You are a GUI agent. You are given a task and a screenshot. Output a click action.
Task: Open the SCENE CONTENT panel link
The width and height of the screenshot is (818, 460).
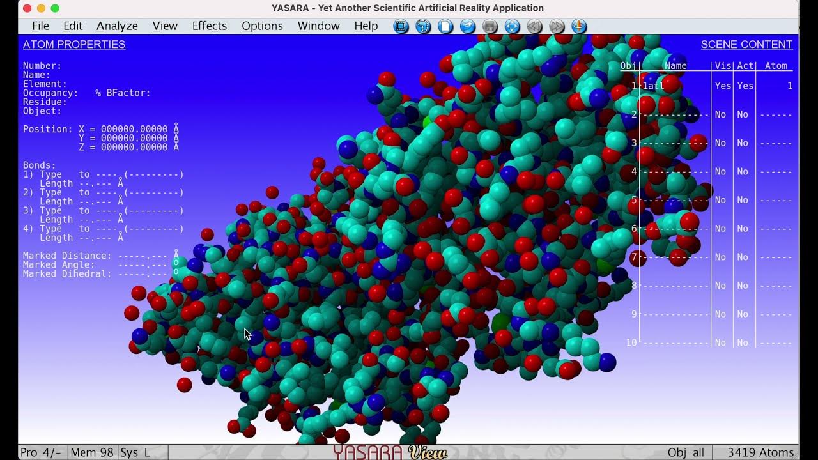[x=746, y=44]
